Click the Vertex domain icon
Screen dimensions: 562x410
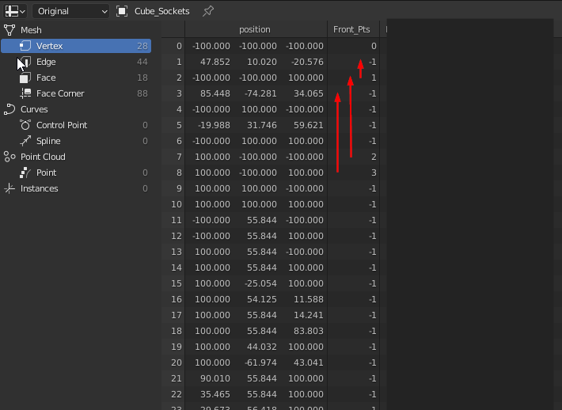point(25,46)
